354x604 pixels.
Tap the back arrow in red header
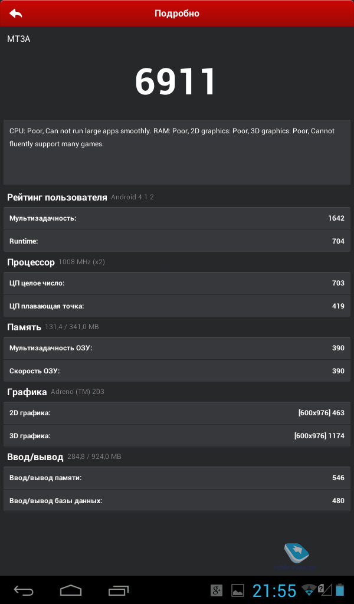click(16, 13)
